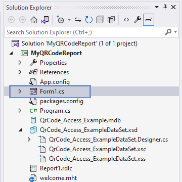This screenshot has height=182, width=182.
Task: Click the Collapse All icon
Action: pyautogui.click(x=100, y=20)
